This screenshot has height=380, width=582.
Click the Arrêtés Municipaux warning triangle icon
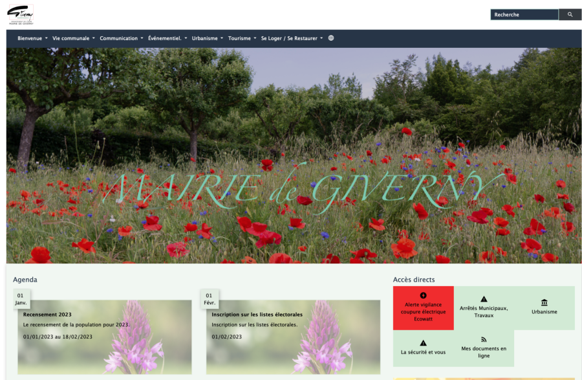[x=484, y=299]
